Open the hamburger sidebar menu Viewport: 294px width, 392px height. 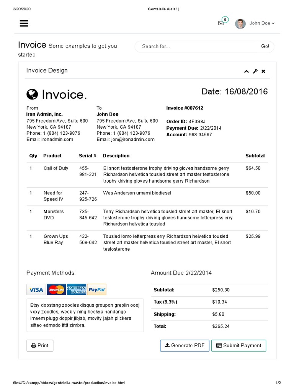(x=24, y=23)
